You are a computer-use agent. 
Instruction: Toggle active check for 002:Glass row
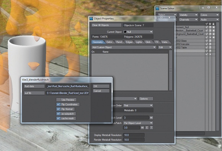coord(207,41)
